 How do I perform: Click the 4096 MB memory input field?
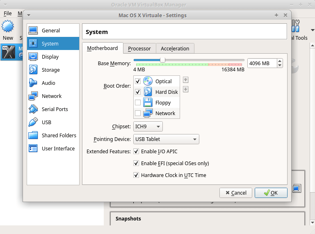[262, 63]
